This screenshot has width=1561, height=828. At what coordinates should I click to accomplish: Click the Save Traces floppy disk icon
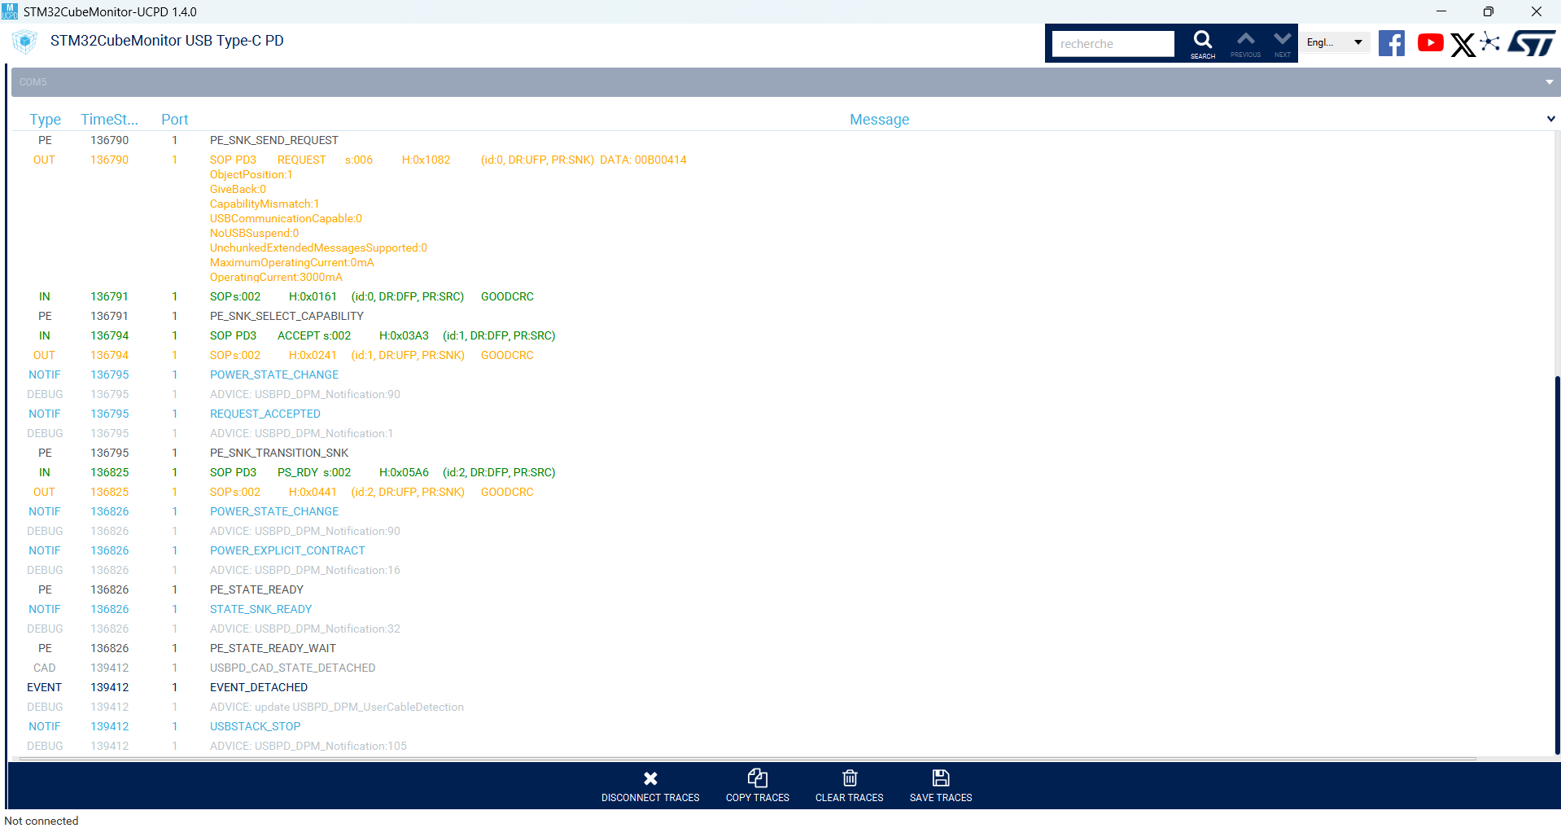tap(940, 778)
